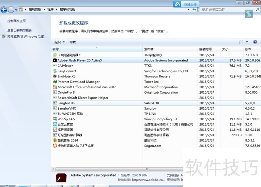The image size is (261, 187).
Task: Click the WinZip 14.5 program icon
Action: point(55,119)
